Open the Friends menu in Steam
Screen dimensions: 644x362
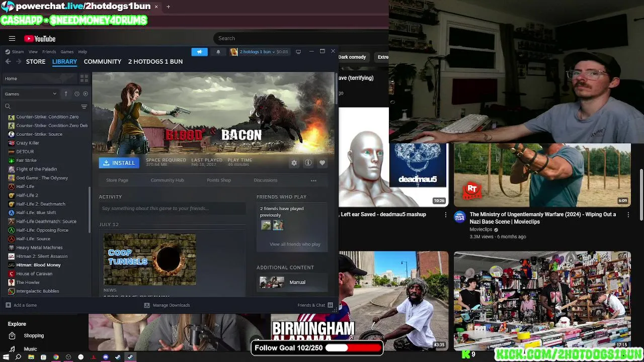(49, 52)
